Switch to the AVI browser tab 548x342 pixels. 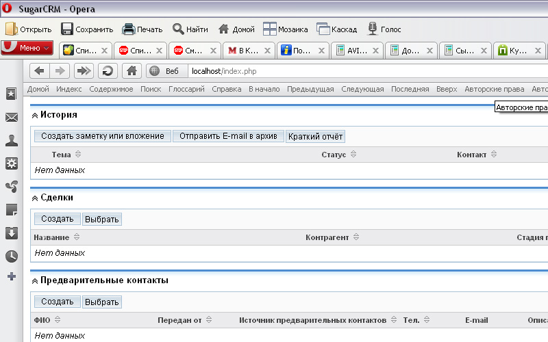coord(356,50)
